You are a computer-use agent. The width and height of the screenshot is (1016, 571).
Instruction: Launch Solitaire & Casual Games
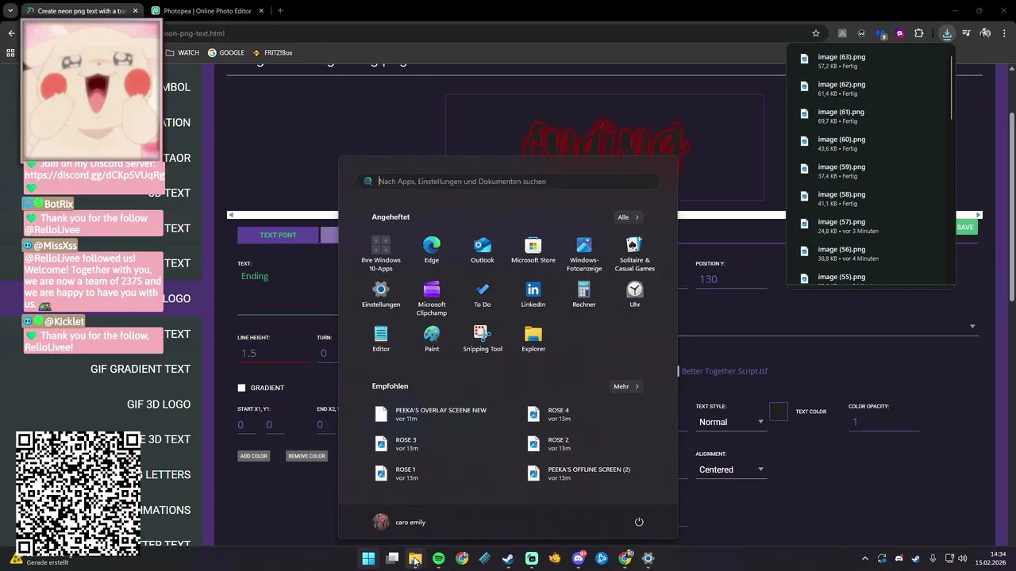(634, 254)
